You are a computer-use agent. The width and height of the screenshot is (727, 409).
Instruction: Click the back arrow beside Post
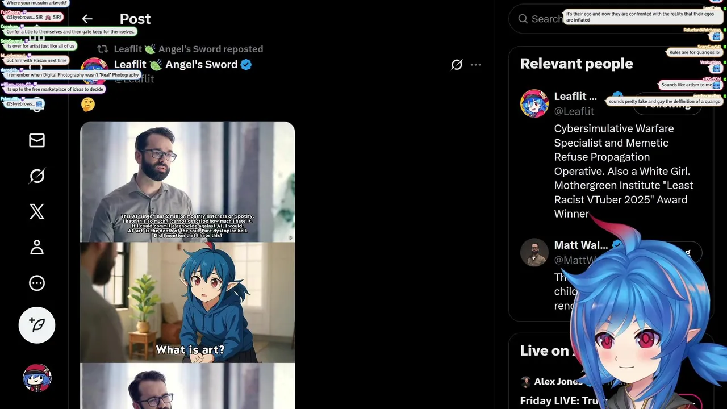tap(87, 19)
